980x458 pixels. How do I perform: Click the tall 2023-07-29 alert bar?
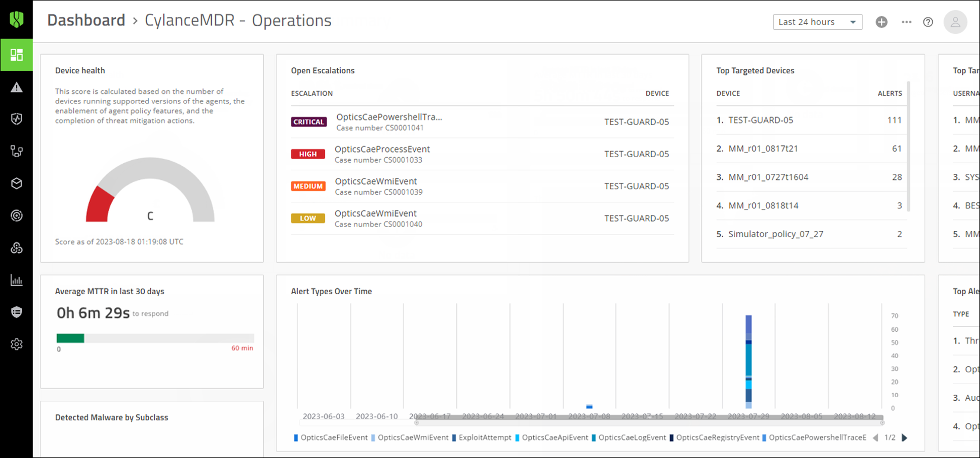pyautogui.click(x=749, y=362)
